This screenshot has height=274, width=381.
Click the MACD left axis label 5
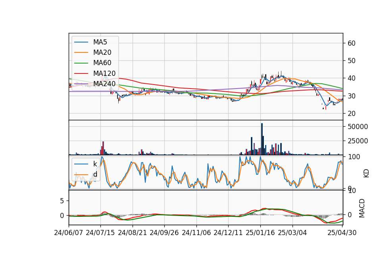[62, 201]
